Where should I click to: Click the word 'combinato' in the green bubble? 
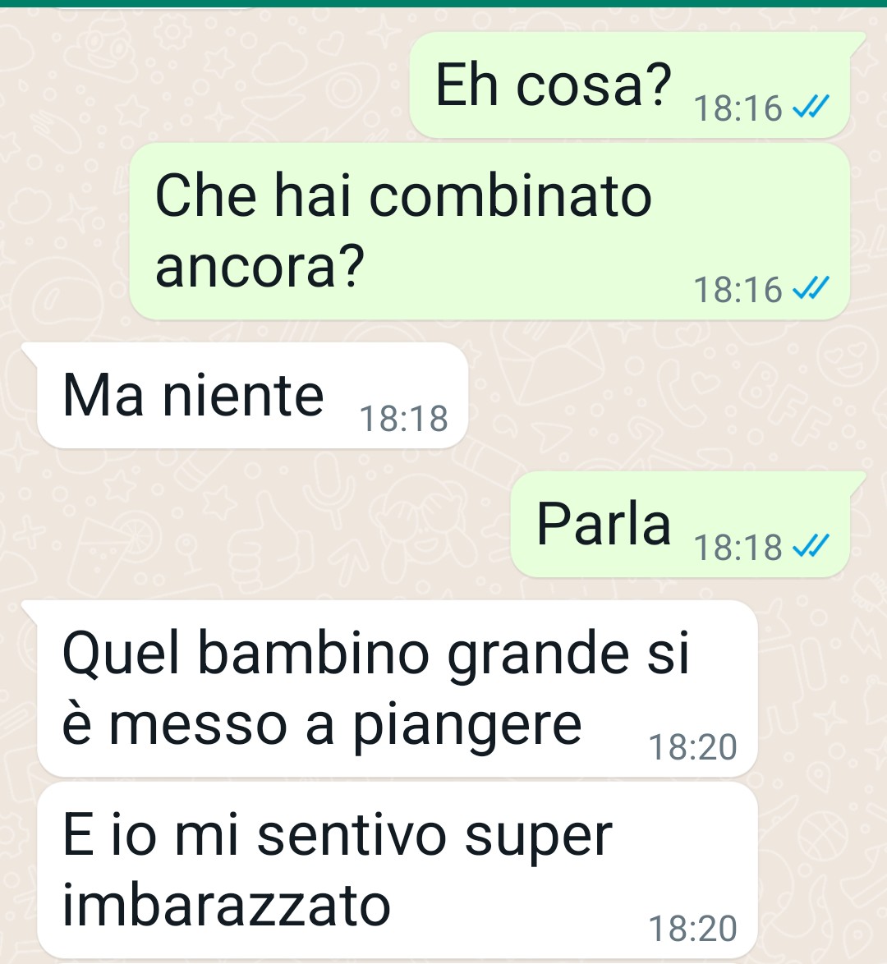click(510, 196)
